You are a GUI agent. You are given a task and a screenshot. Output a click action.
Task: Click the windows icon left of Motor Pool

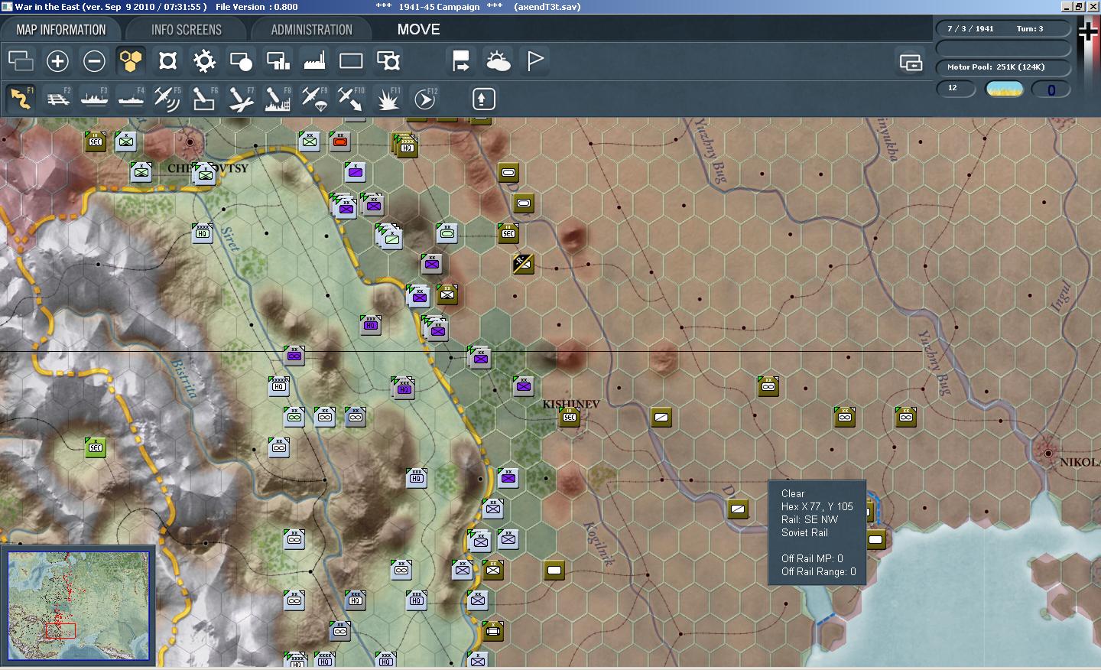point(911,63)
